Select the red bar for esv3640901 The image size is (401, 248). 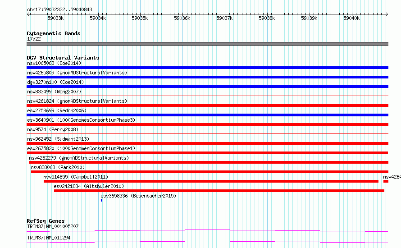click(207, 124)
